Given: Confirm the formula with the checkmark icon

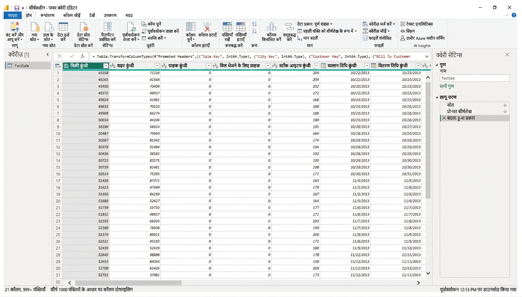Looking at the screenshot, I should 72,56.
